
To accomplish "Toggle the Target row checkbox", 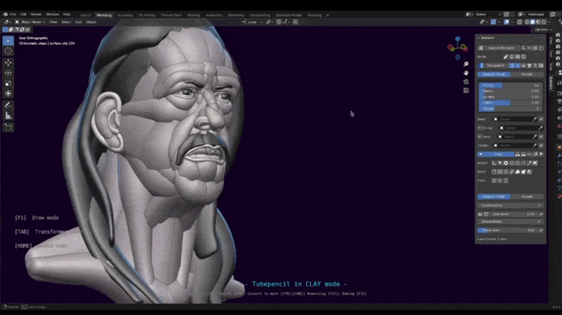I will click(541, 145).
